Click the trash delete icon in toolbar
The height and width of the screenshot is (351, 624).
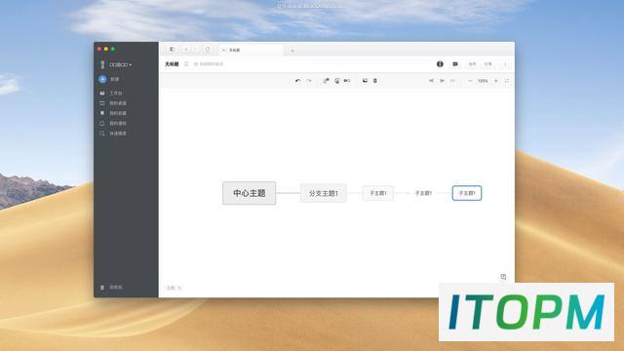pyautogui.click(x=374, y=81)
